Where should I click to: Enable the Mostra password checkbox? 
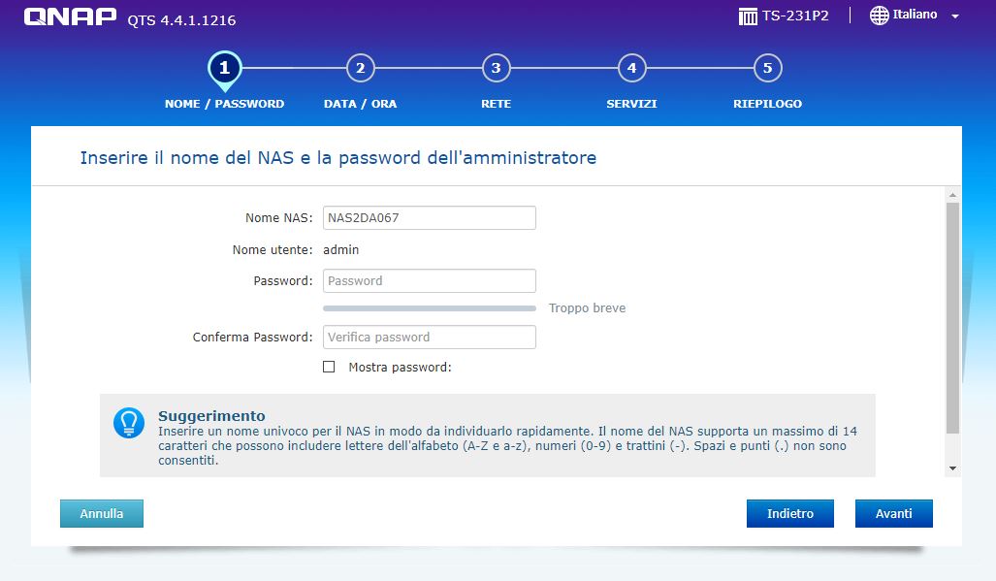click(x=329, y=367)
